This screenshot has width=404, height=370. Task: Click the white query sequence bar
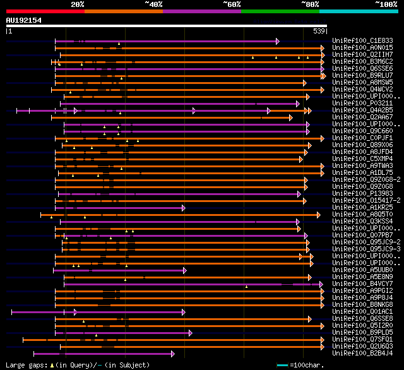167,26
